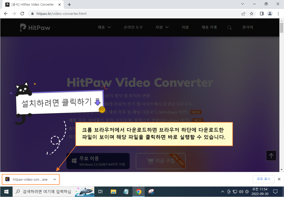
Task: Click the browser forward arrow
Action: tap(14, 14)
